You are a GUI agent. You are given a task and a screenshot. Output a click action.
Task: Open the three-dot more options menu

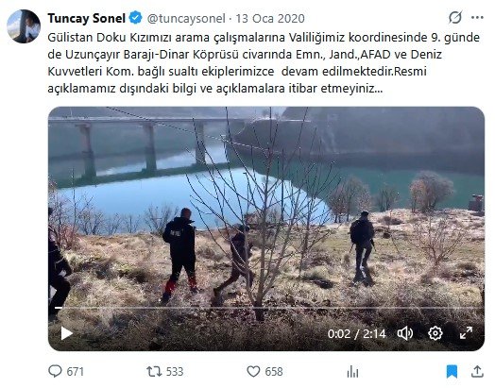point(477,18)
